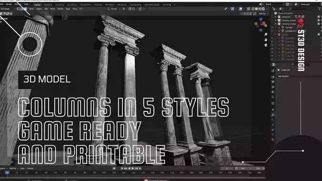Jump to timeline end button

click(x=140, y=169)
